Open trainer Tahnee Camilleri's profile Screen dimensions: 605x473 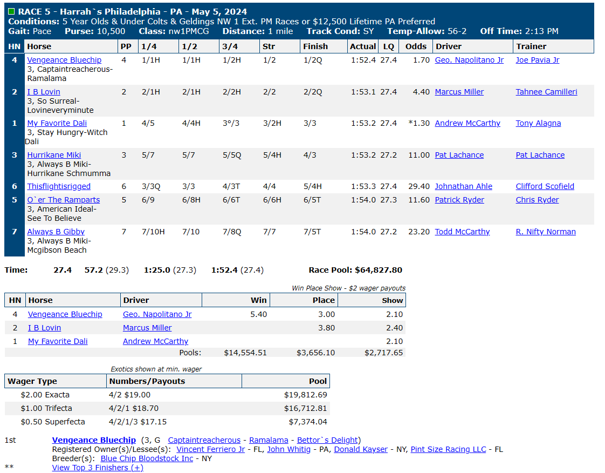point(546,92)
